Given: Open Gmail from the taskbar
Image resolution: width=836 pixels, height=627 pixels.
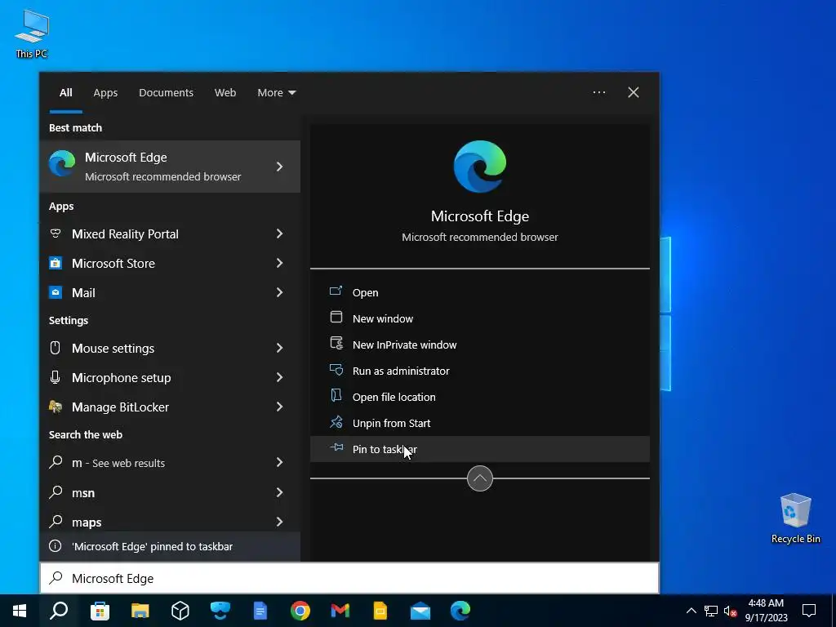Looking at the screenshot, I should pos(340,611).
